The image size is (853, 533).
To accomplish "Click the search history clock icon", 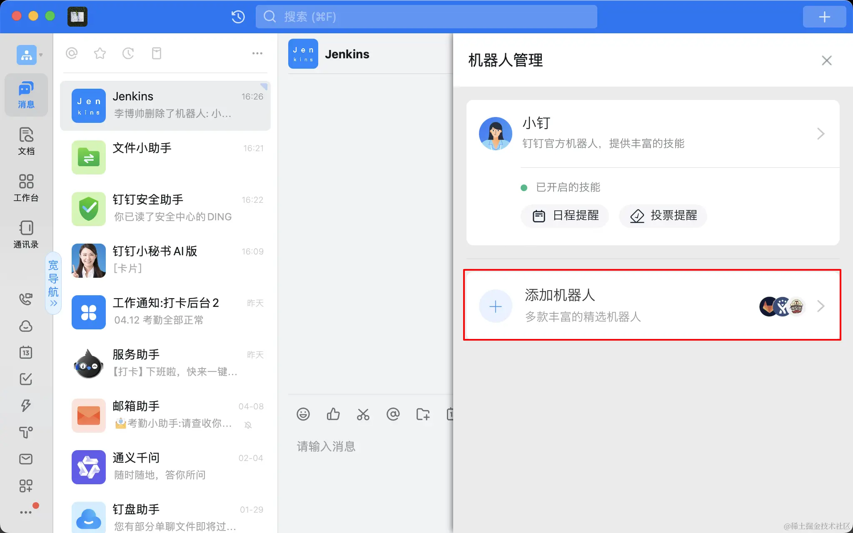I will pyautogui.click(x=238, y=17).
